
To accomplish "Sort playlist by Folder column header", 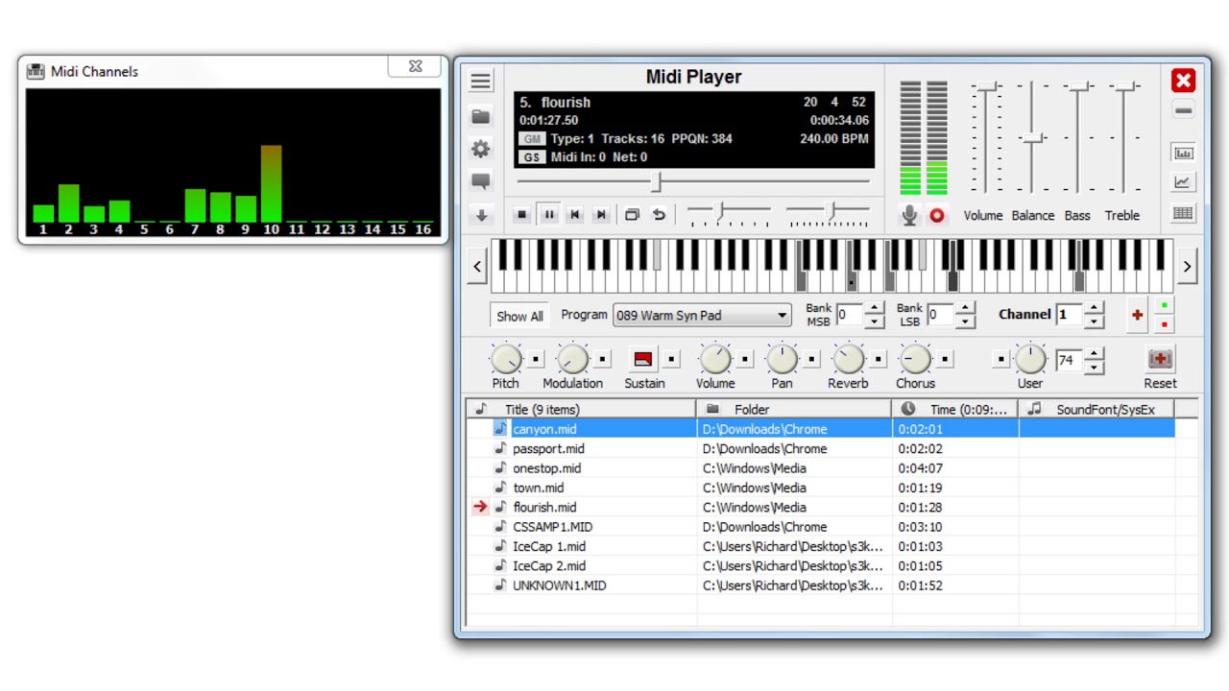I will pos(794,409).
